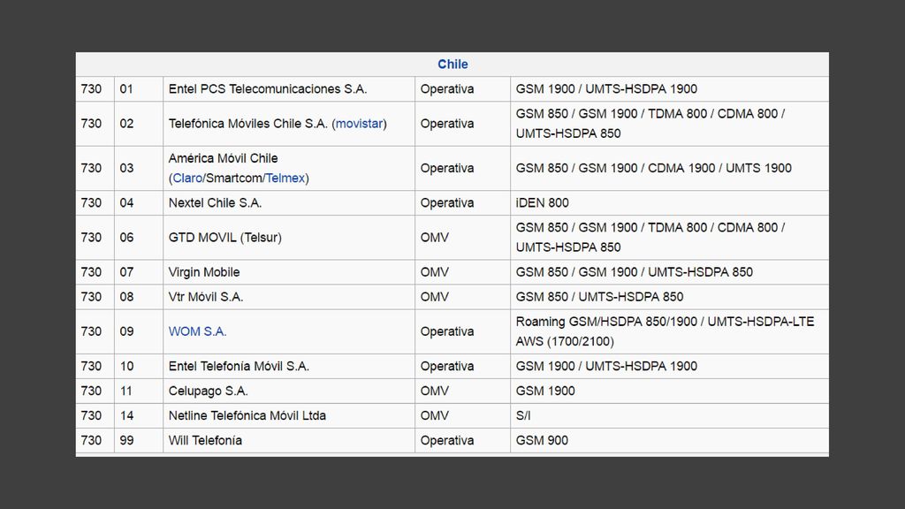
Task: Click 'Entel Telefonía Móvil S.A.' cell
Action: click(289, 366)
